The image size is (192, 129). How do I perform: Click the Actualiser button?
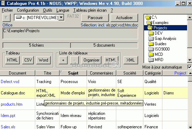point(124,18)
